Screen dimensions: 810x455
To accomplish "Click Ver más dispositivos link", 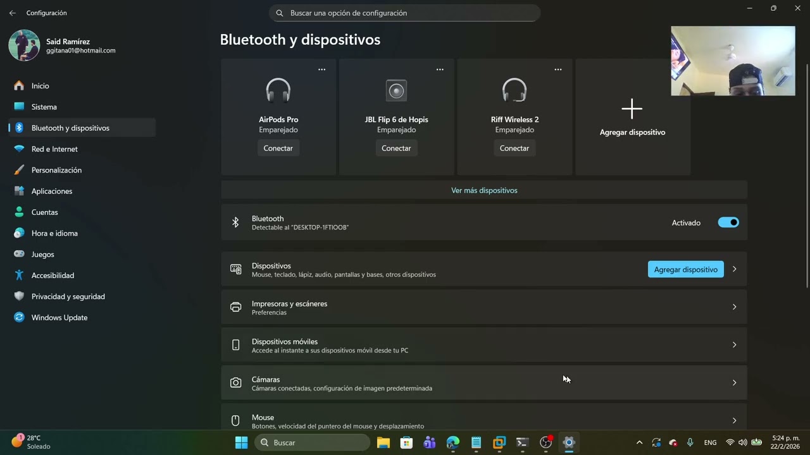I will pyautogui.click(x=484, y=190).
